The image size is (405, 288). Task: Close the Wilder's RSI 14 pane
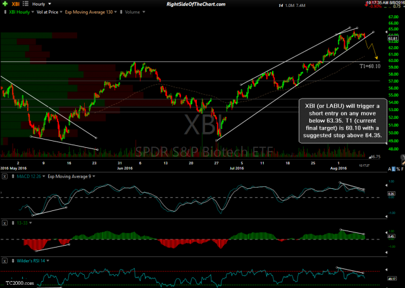point(5,261)
